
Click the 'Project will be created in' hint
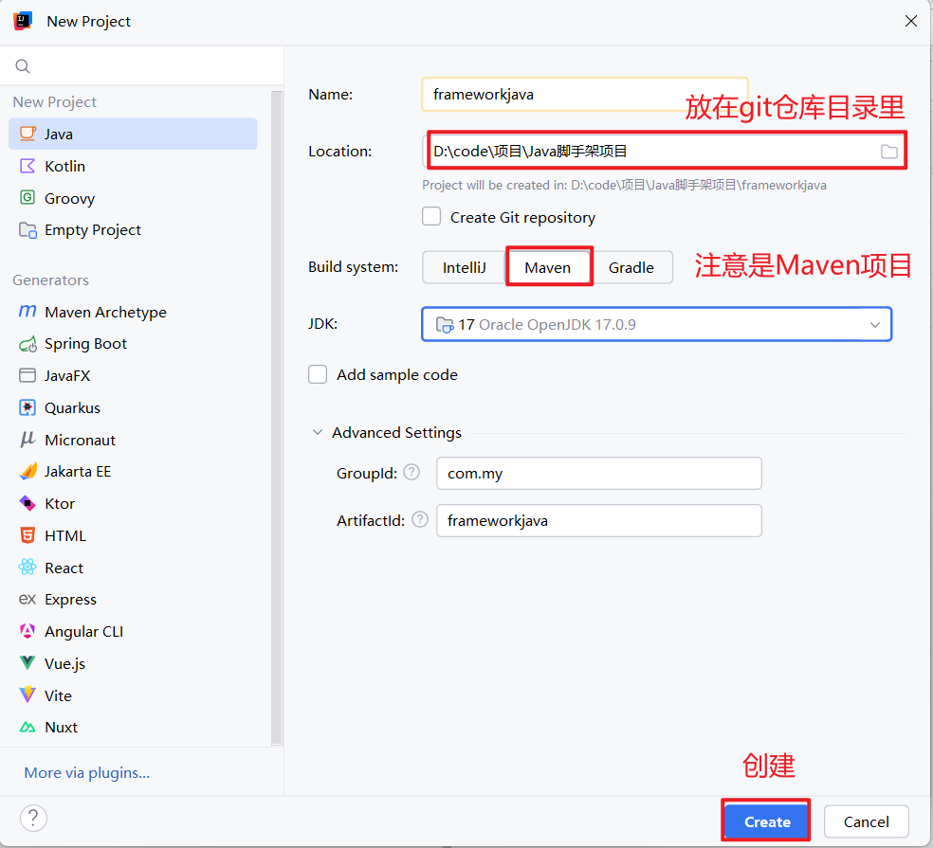click(624, 185)
